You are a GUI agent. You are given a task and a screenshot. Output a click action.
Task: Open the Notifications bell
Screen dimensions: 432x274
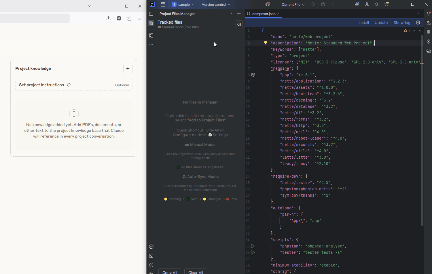click(x=429, y=14)
